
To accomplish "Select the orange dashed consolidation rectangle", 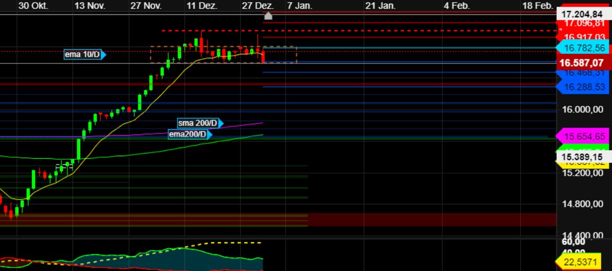I will click(223, 55).
